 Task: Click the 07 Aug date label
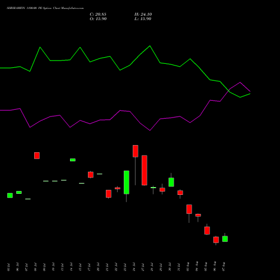tap(223, 267)
